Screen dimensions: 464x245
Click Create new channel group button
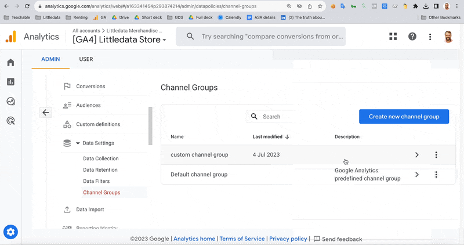click(404, 117)
